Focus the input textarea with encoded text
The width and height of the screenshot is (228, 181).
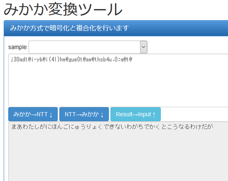point(118,80)
